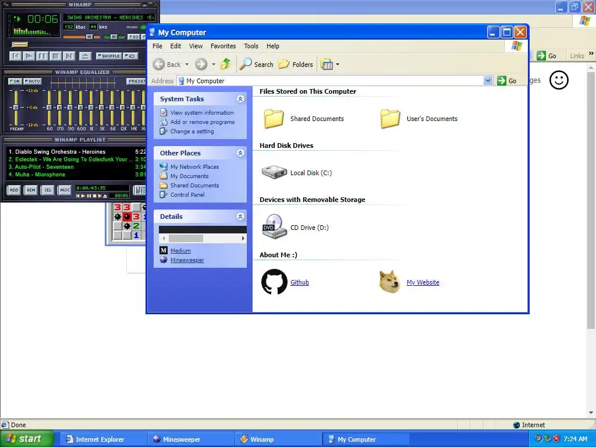This screenshot has height=447, width=596.
Task: Toggle Shuffle in Winamp
Action: point(109,56)
